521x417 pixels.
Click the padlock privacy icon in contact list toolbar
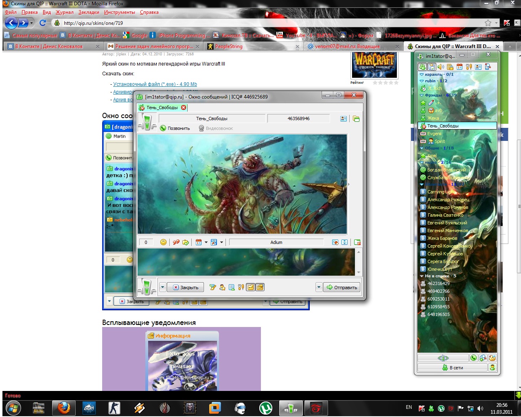pos(450,67)
